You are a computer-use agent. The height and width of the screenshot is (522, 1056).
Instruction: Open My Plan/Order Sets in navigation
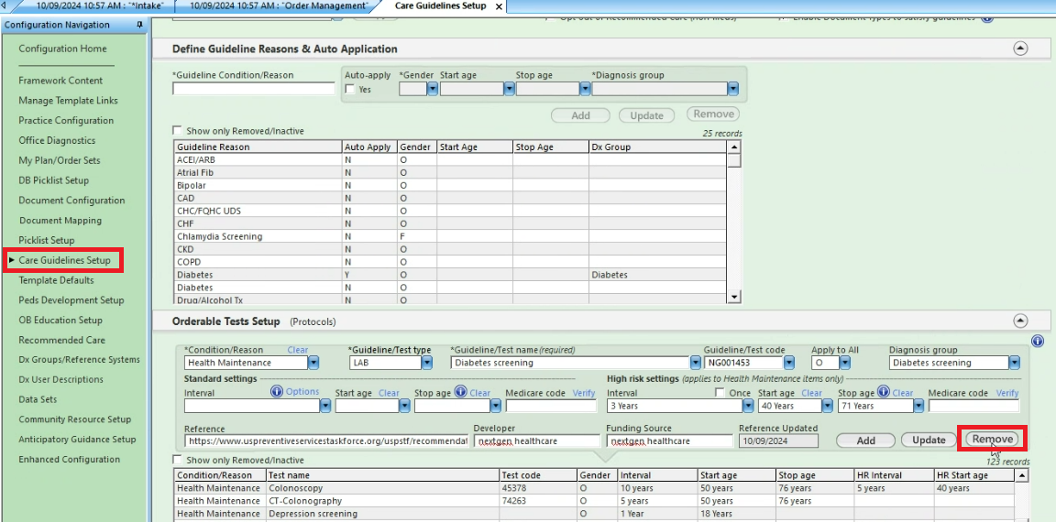coord(60,160)
